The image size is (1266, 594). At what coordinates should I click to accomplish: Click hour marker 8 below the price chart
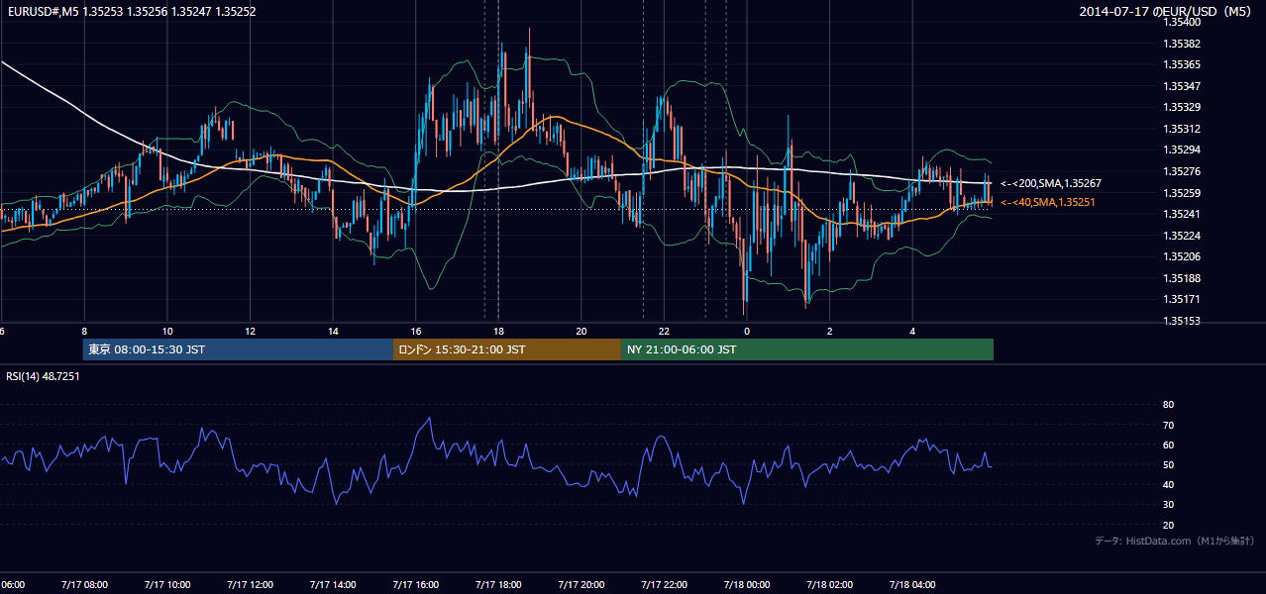(x=84, y=332)
